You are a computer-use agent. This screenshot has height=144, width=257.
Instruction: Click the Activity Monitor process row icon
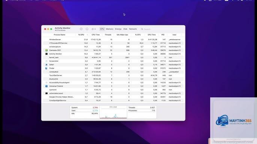46,54
